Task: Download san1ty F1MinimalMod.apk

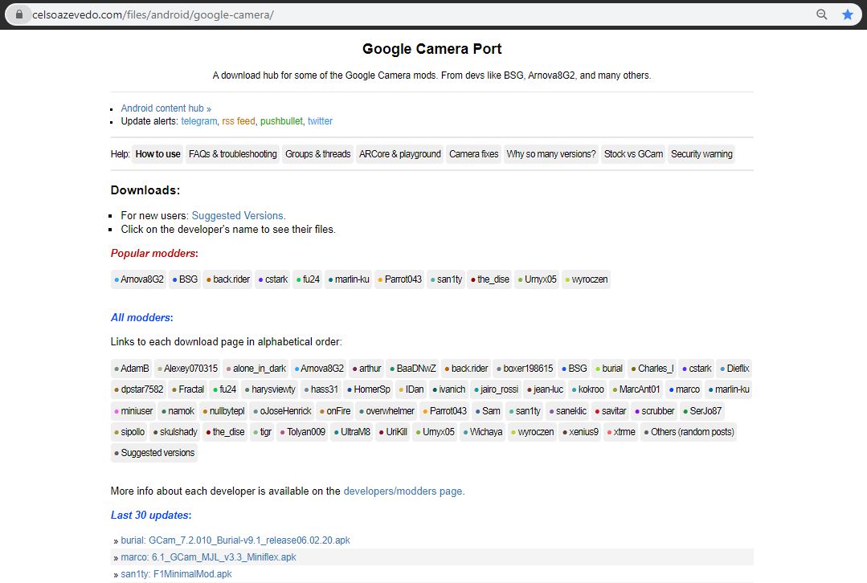Action: 177,574
